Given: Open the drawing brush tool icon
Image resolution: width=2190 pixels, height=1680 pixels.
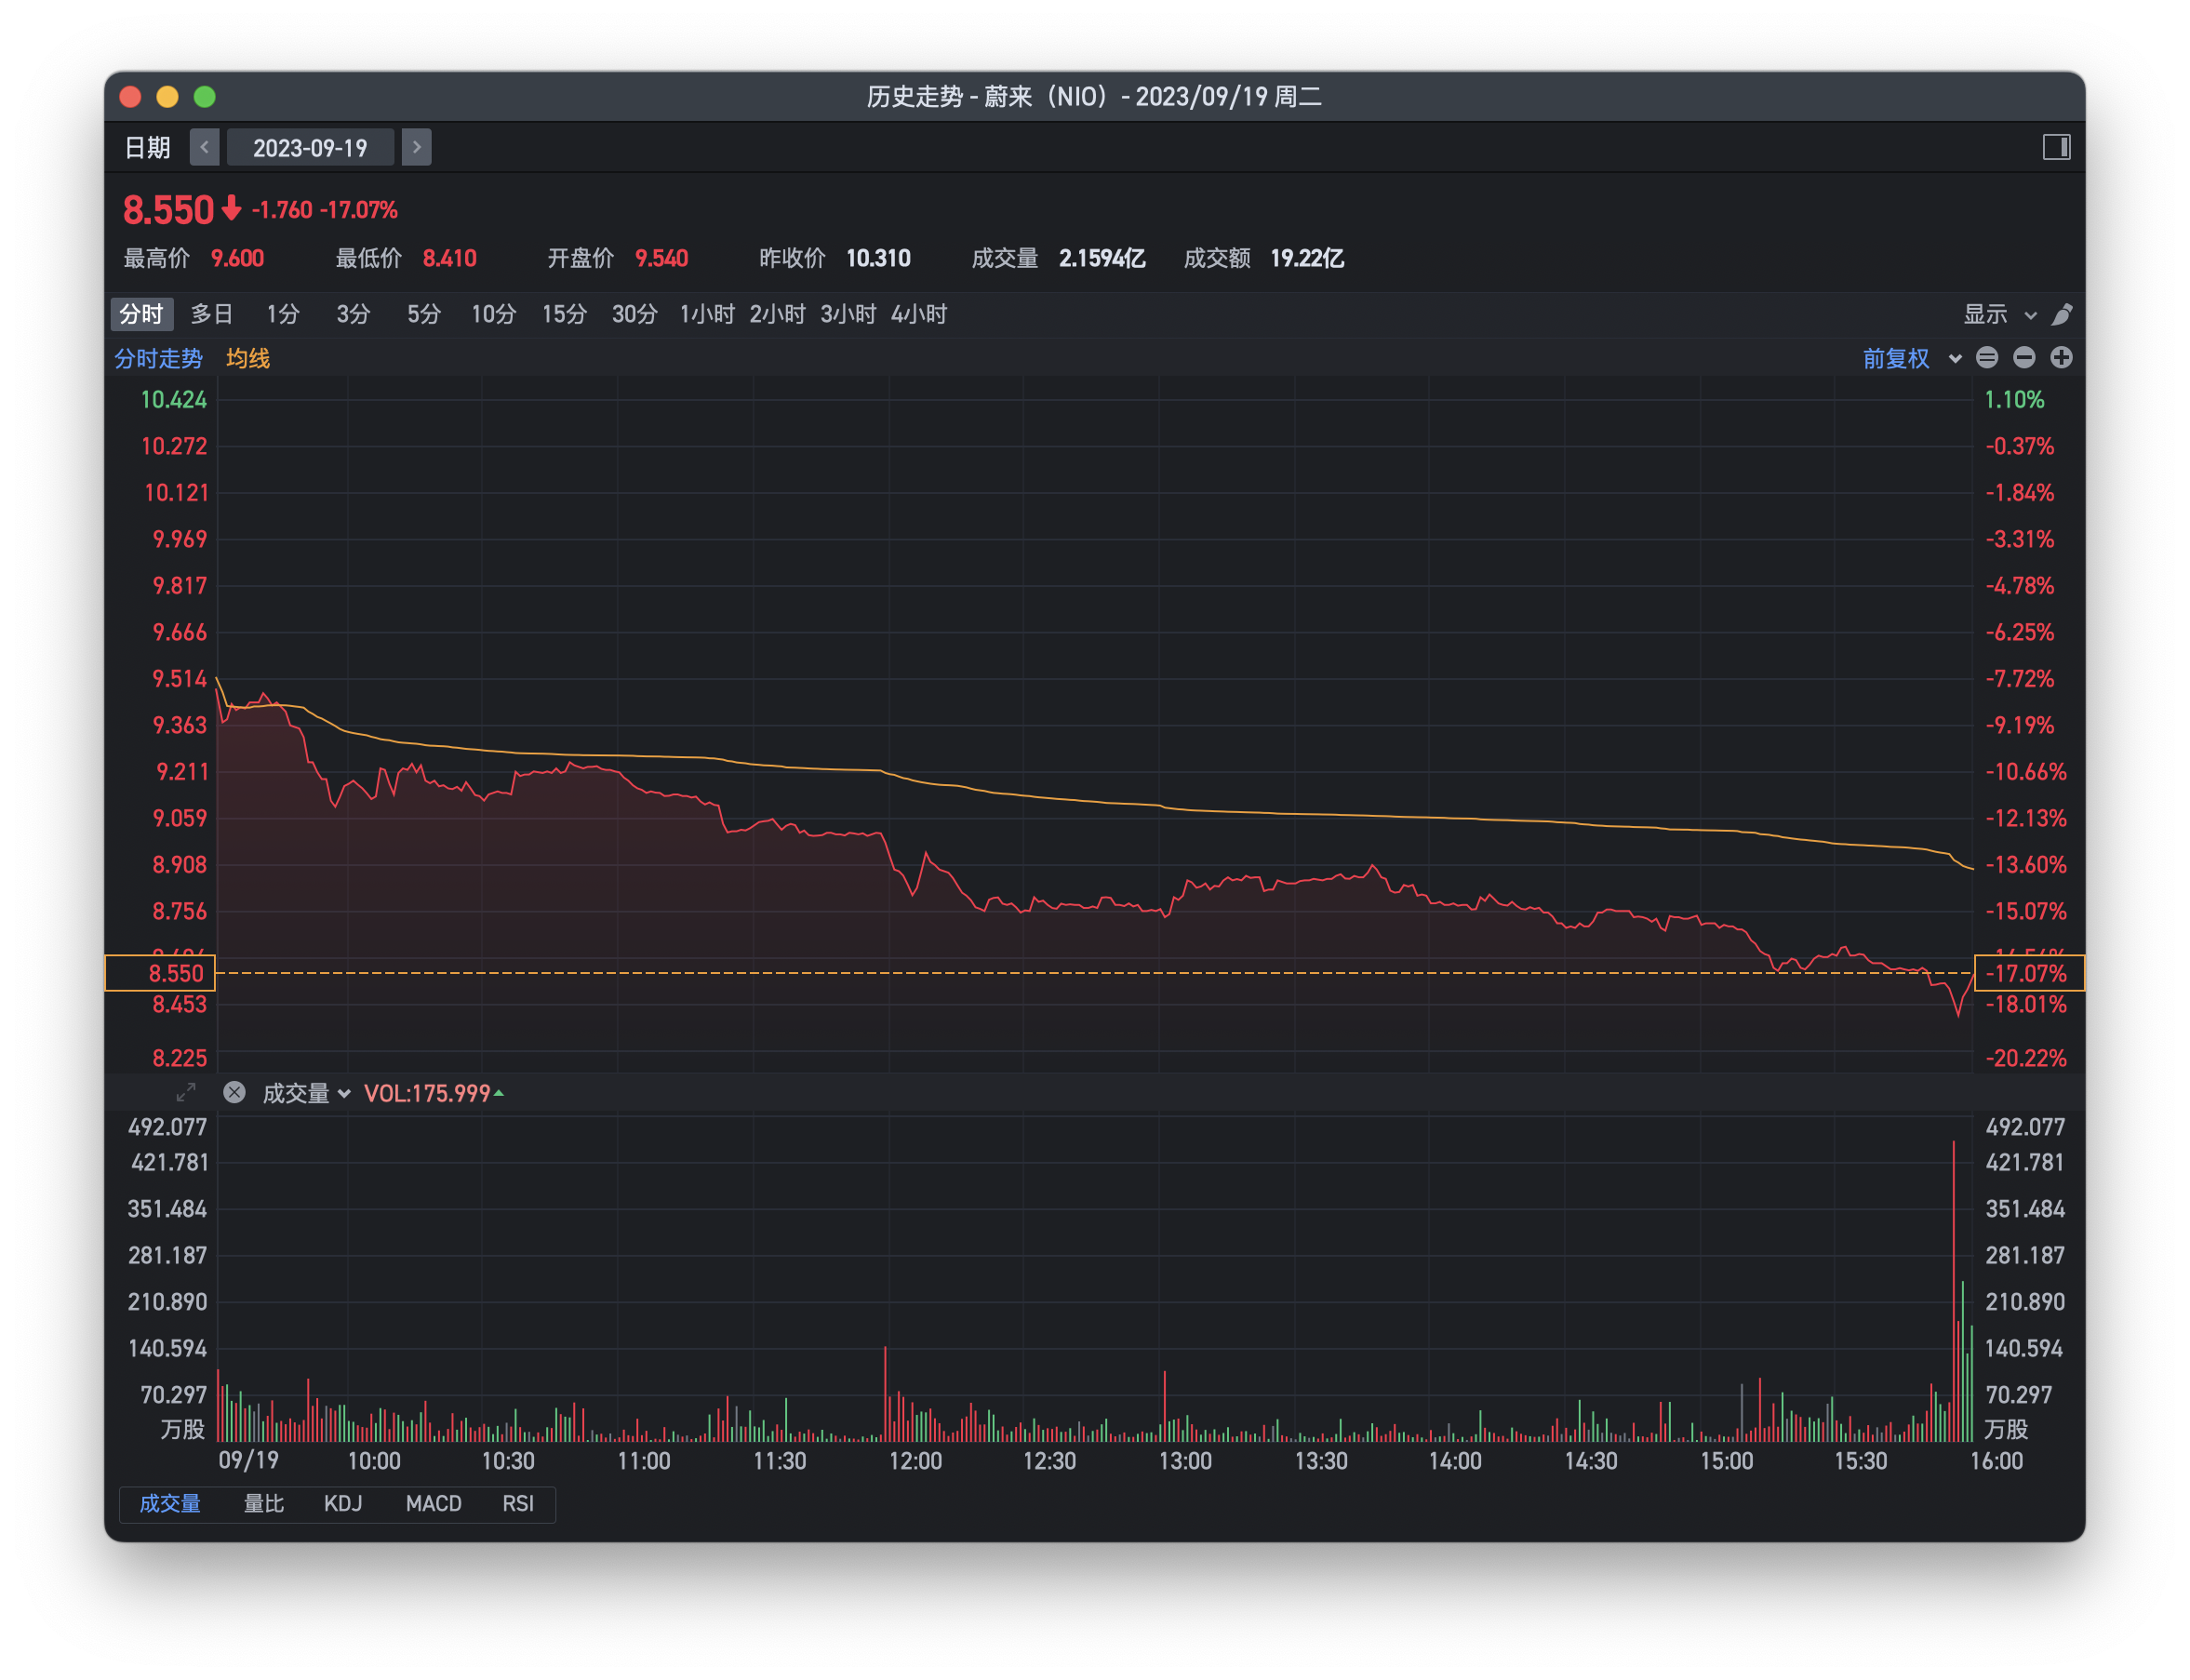Looking at the screenshot, I should pos(2061,315).
